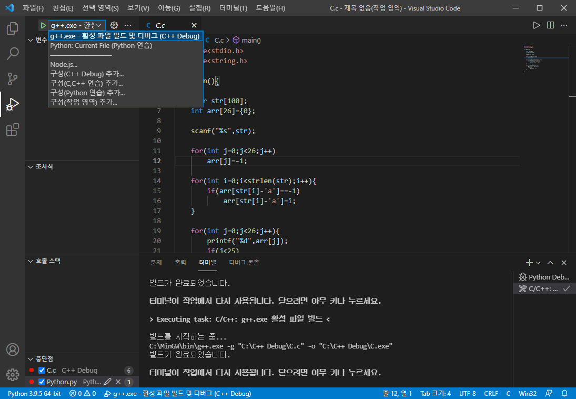The image size is (576, 399).
Task: Click the code minimap preview
Action: (545, 59)
